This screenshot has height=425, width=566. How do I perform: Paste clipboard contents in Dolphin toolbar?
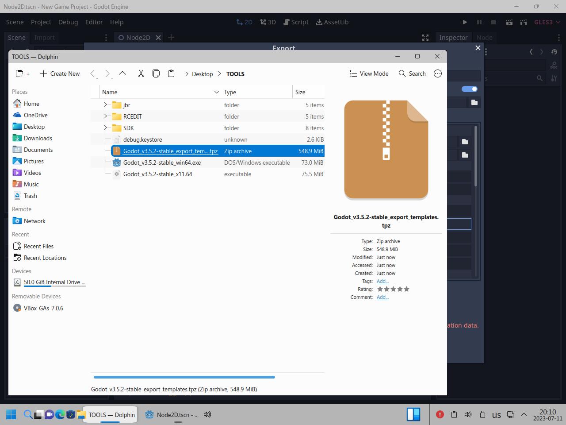click(x=171, y=73)
